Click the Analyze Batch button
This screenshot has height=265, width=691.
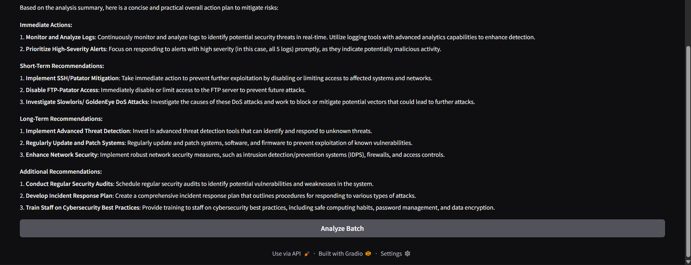[x=342, y=228]
